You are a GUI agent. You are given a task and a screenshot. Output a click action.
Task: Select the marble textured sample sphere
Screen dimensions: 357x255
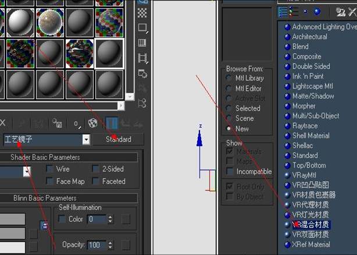[50, 23]
